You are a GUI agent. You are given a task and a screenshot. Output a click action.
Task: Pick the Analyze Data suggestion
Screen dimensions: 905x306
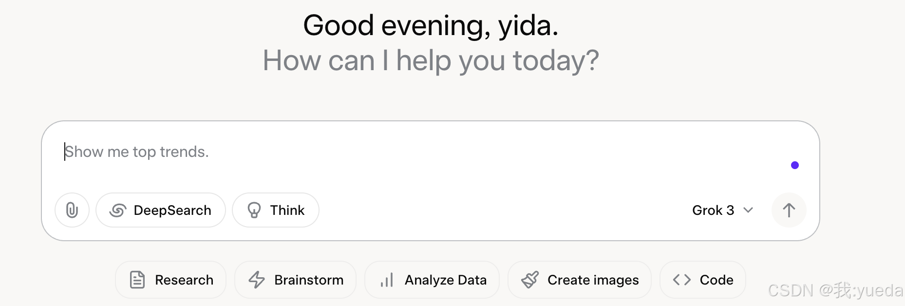tap(446, 280)
